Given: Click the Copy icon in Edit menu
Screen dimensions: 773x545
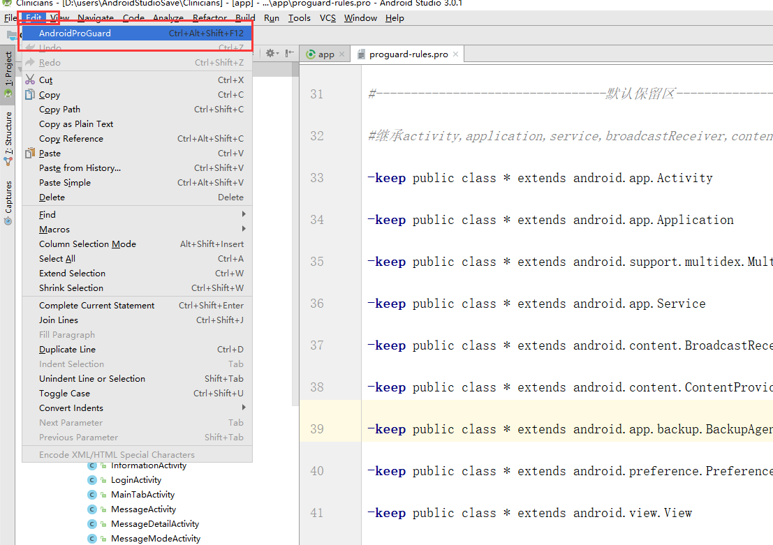Looking at the screenshot, I should coord(30,95).
